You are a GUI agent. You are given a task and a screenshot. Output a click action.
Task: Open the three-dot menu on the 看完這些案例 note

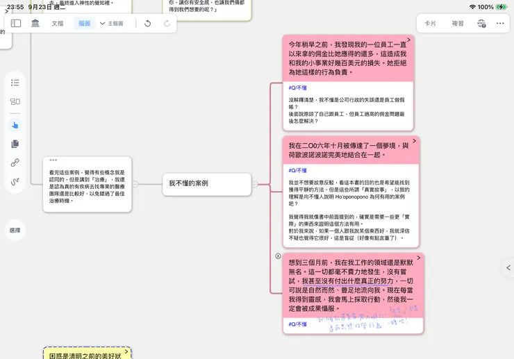pyautogui.click(x=53, y=160)
